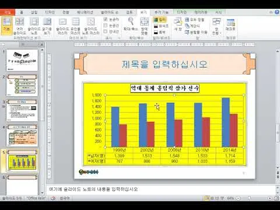280x210 pixels.
Task: Click Previous Slide double-arrow at scrollbar bottom
Action: coord(278,173)
